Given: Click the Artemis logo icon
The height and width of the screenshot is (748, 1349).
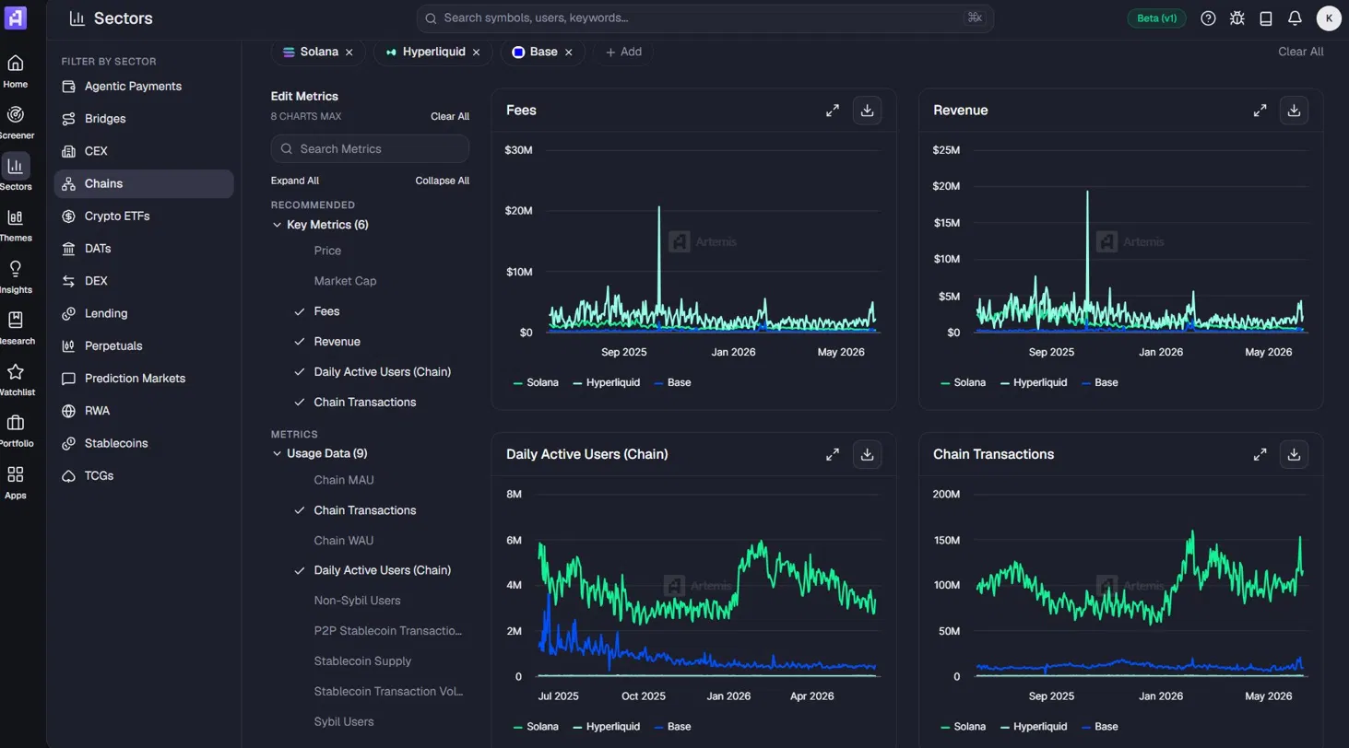Looking at the screenshot, I should pos(16,18).
